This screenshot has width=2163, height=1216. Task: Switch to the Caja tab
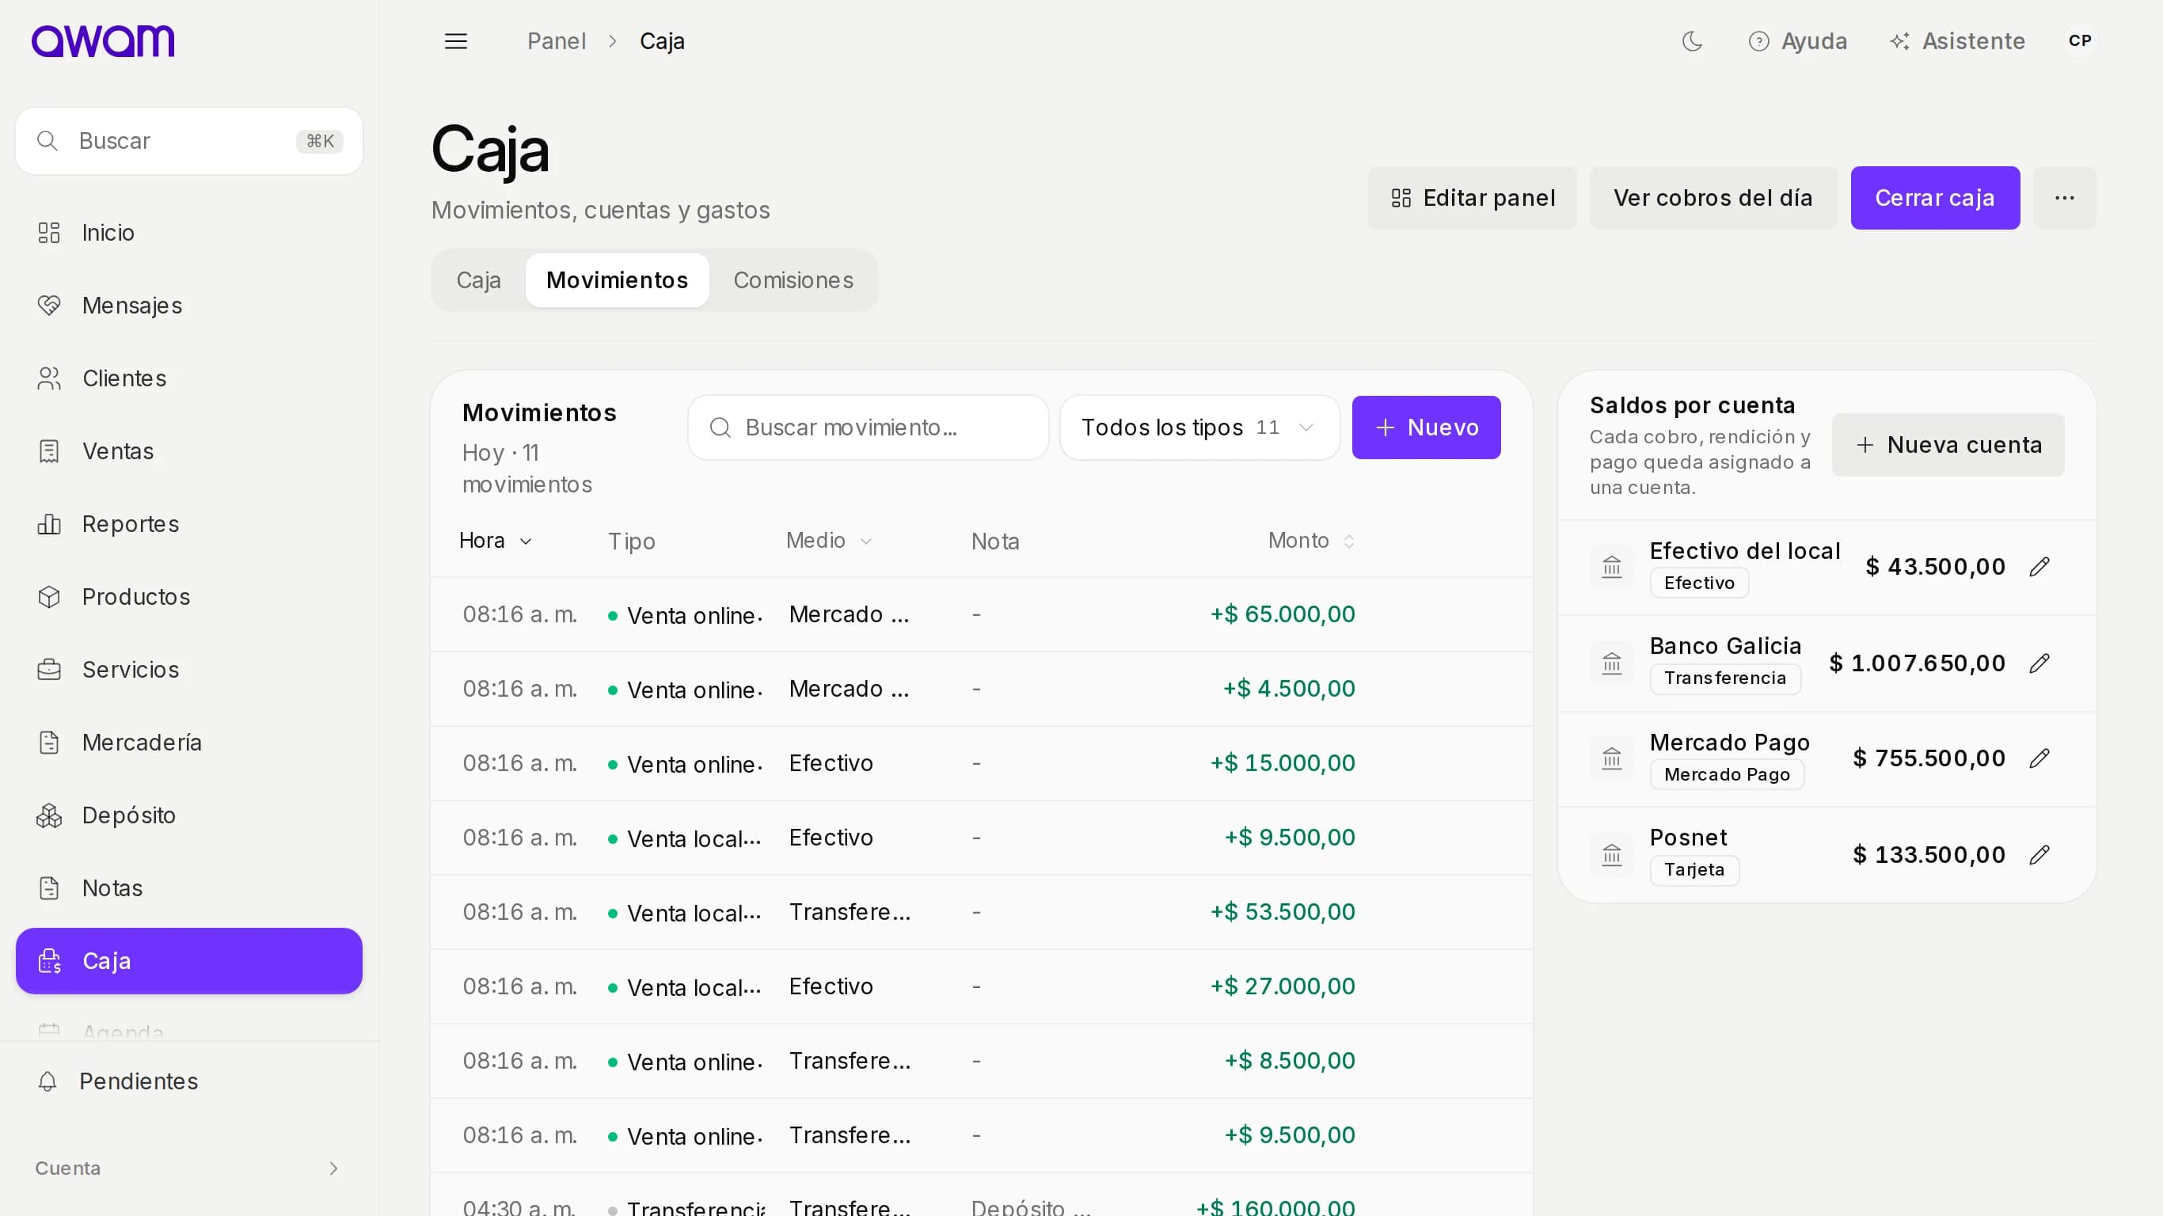coord(479,280)
